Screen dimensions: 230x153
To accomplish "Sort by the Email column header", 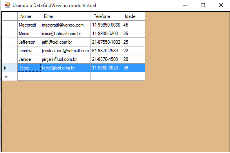I will [66, 16].
